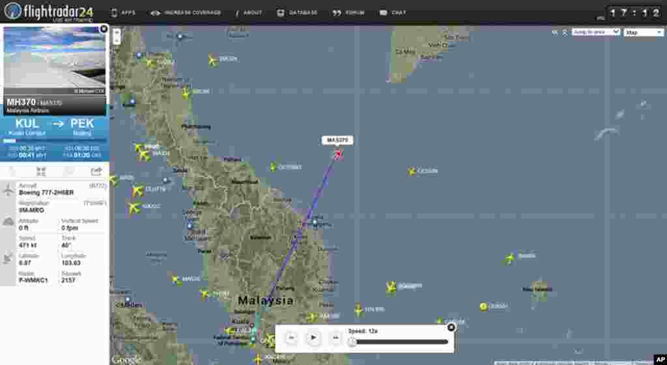
Task: Click the rewind button in playback bar
Action: [x=292, y=338]
